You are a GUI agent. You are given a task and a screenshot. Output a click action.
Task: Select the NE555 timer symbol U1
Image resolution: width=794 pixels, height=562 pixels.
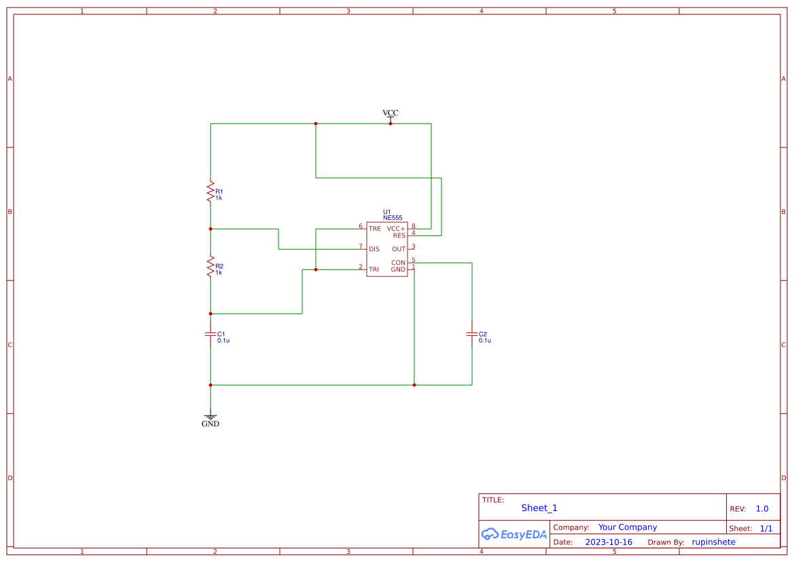pos(386,248)
